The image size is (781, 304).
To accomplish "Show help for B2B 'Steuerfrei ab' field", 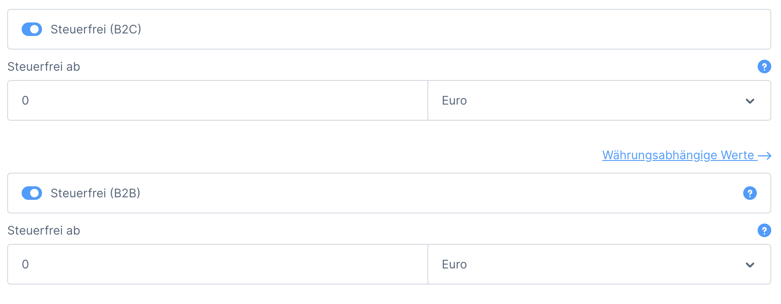I will (764, 230).
